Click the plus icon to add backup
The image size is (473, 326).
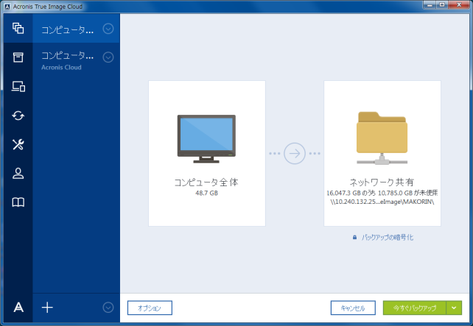[47, 308]
